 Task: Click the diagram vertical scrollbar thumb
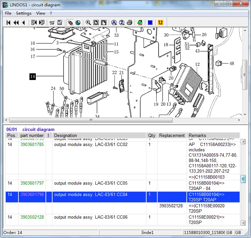point(245,75)
